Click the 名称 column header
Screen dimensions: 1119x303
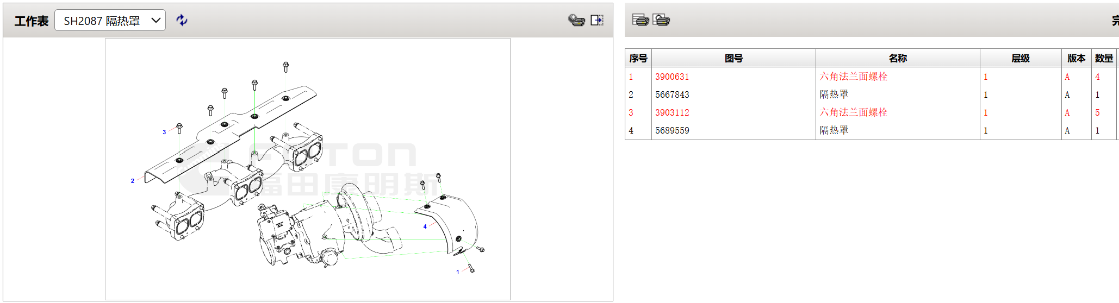tap(897, 58)
